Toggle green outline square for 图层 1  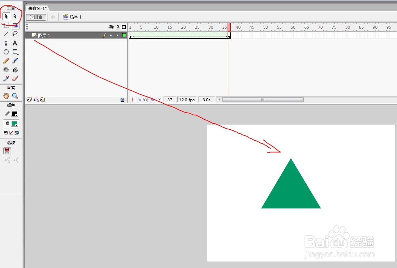[124, 35]
